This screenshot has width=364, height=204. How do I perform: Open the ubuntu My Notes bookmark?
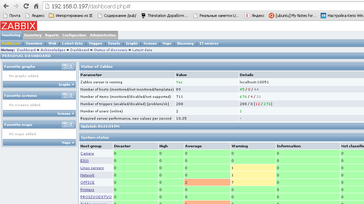pos(293,16)
